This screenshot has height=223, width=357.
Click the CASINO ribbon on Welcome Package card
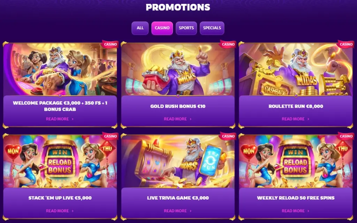[110, 44]
